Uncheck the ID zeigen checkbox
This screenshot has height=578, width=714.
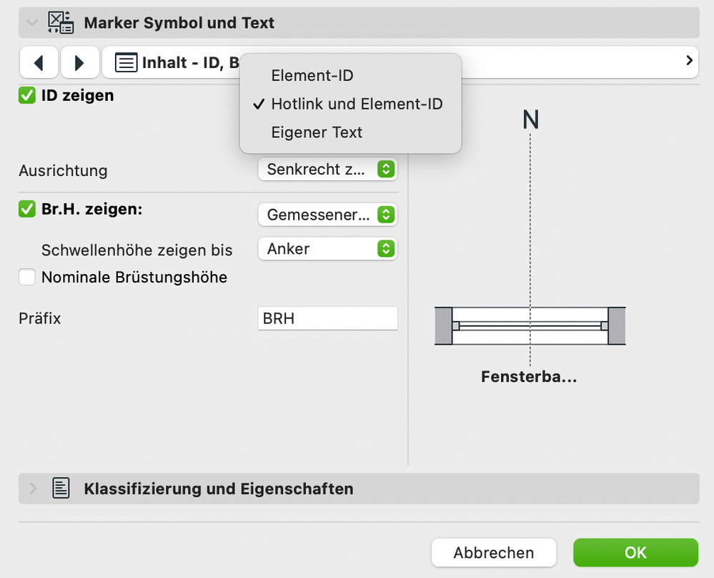(x=27, y=95)
